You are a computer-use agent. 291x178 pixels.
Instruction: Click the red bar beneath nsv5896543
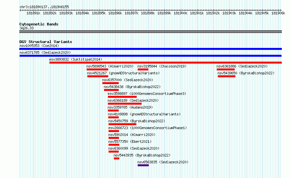[97, 69]
